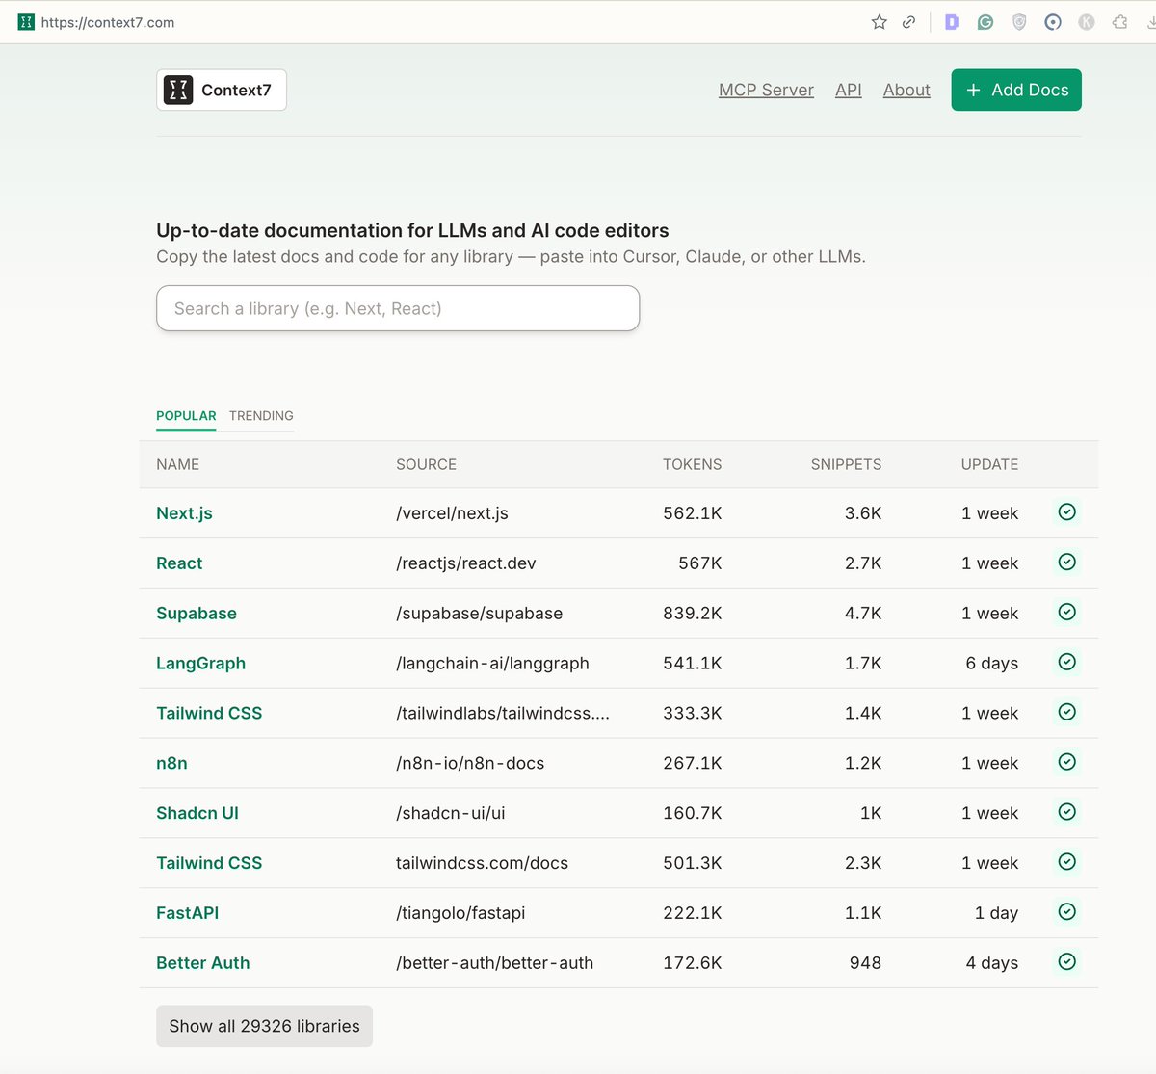The width and height of the screenshot is (1156, 1074).
Task: Click the checkmark status icon for n8n
Action: coord(1066,762)
